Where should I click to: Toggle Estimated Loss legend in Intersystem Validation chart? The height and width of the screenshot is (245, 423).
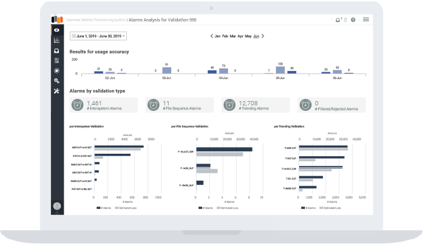pyautogui.click(x=126, y=208)
